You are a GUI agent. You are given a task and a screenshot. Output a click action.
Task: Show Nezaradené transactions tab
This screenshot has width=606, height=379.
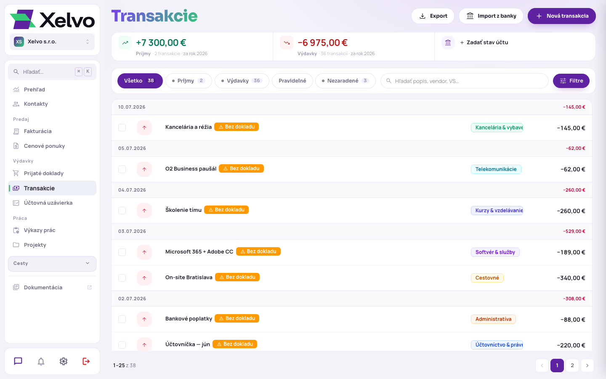click(346, 81)
